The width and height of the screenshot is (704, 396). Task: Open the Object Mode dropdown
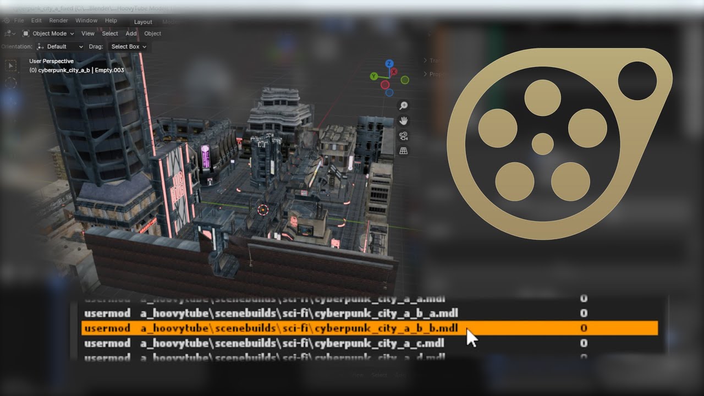click(48, 34)
